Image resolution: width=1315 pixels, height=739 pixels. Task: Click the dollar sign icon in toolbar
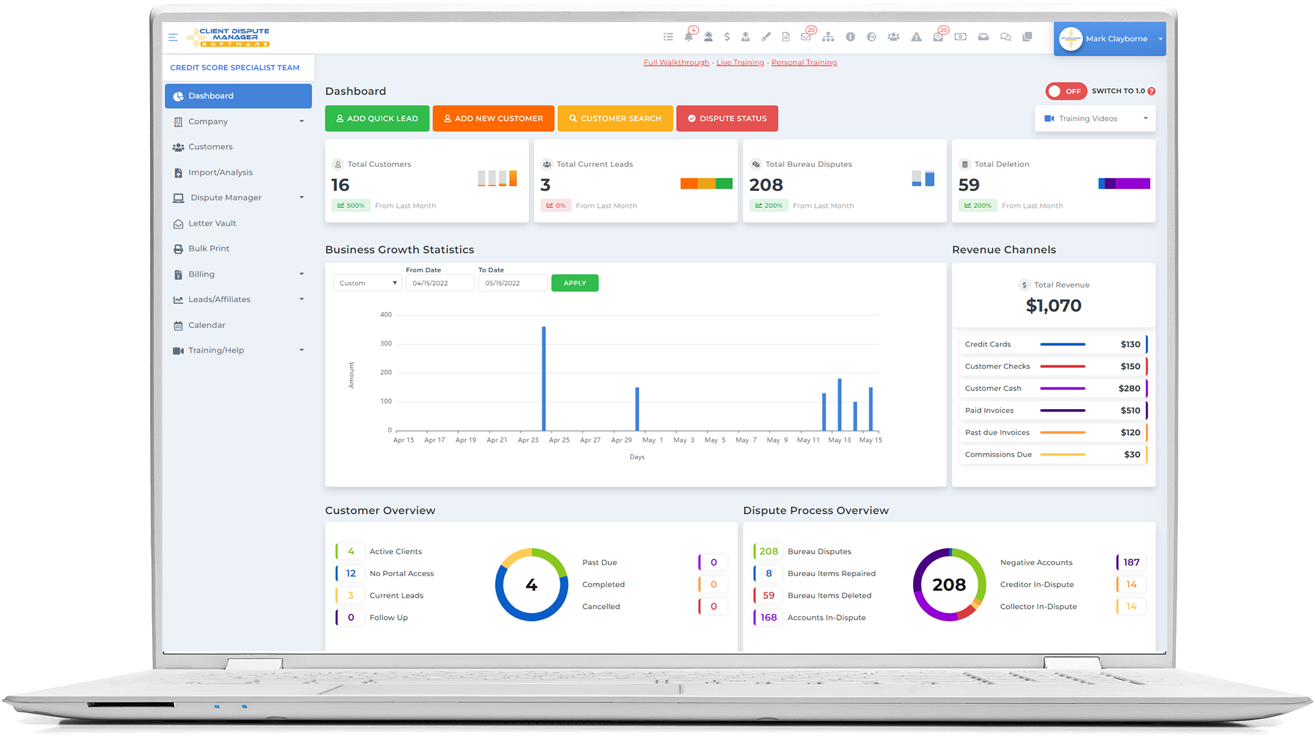point(727,37)
